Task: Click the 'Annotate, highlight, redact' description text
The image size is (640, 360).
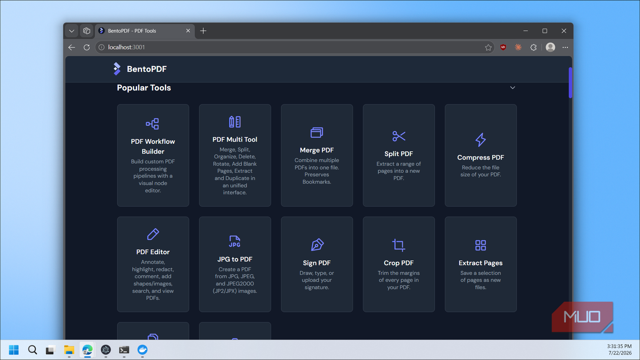Action: click(x=153, y=280)
